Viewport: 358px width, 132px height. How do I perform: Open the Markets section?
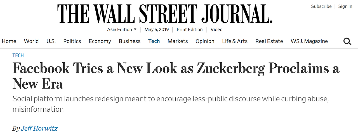[x=178, y=41]
